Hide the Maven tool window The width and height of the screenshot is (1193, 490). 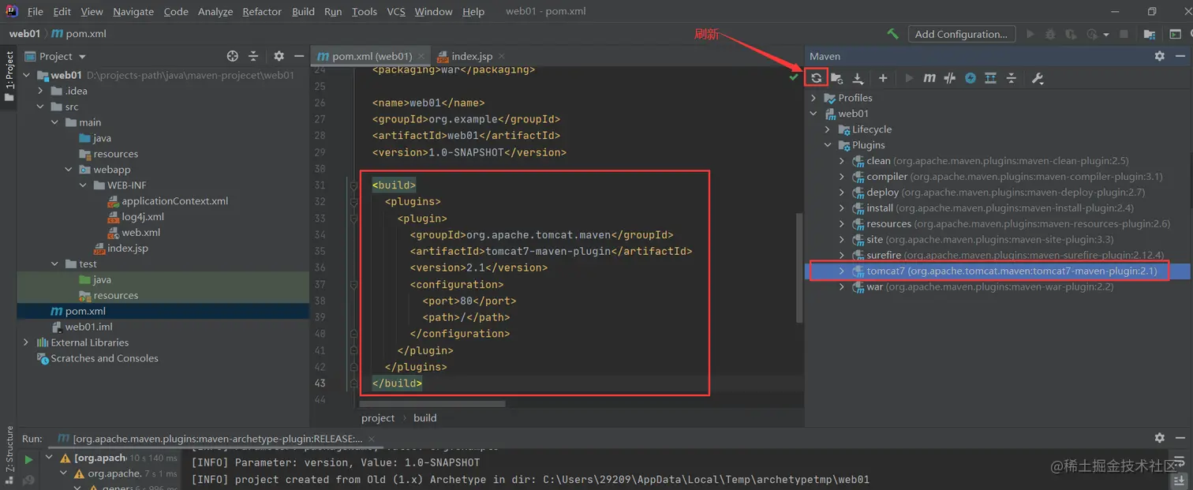[x=1180, y=56]
